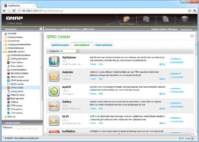Click [Meer] for the eyeOS description
This screenshot has width=199, height=142.
[162, 94]
